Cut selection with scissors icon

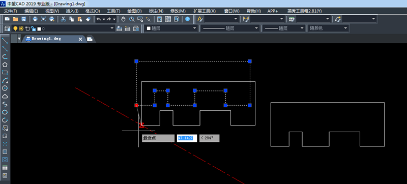(x=63, y=19)
